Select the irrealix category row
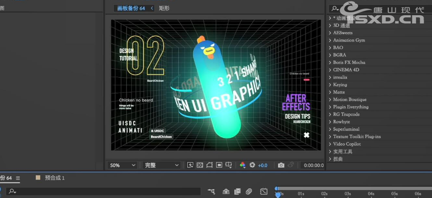 coord(379,77)
